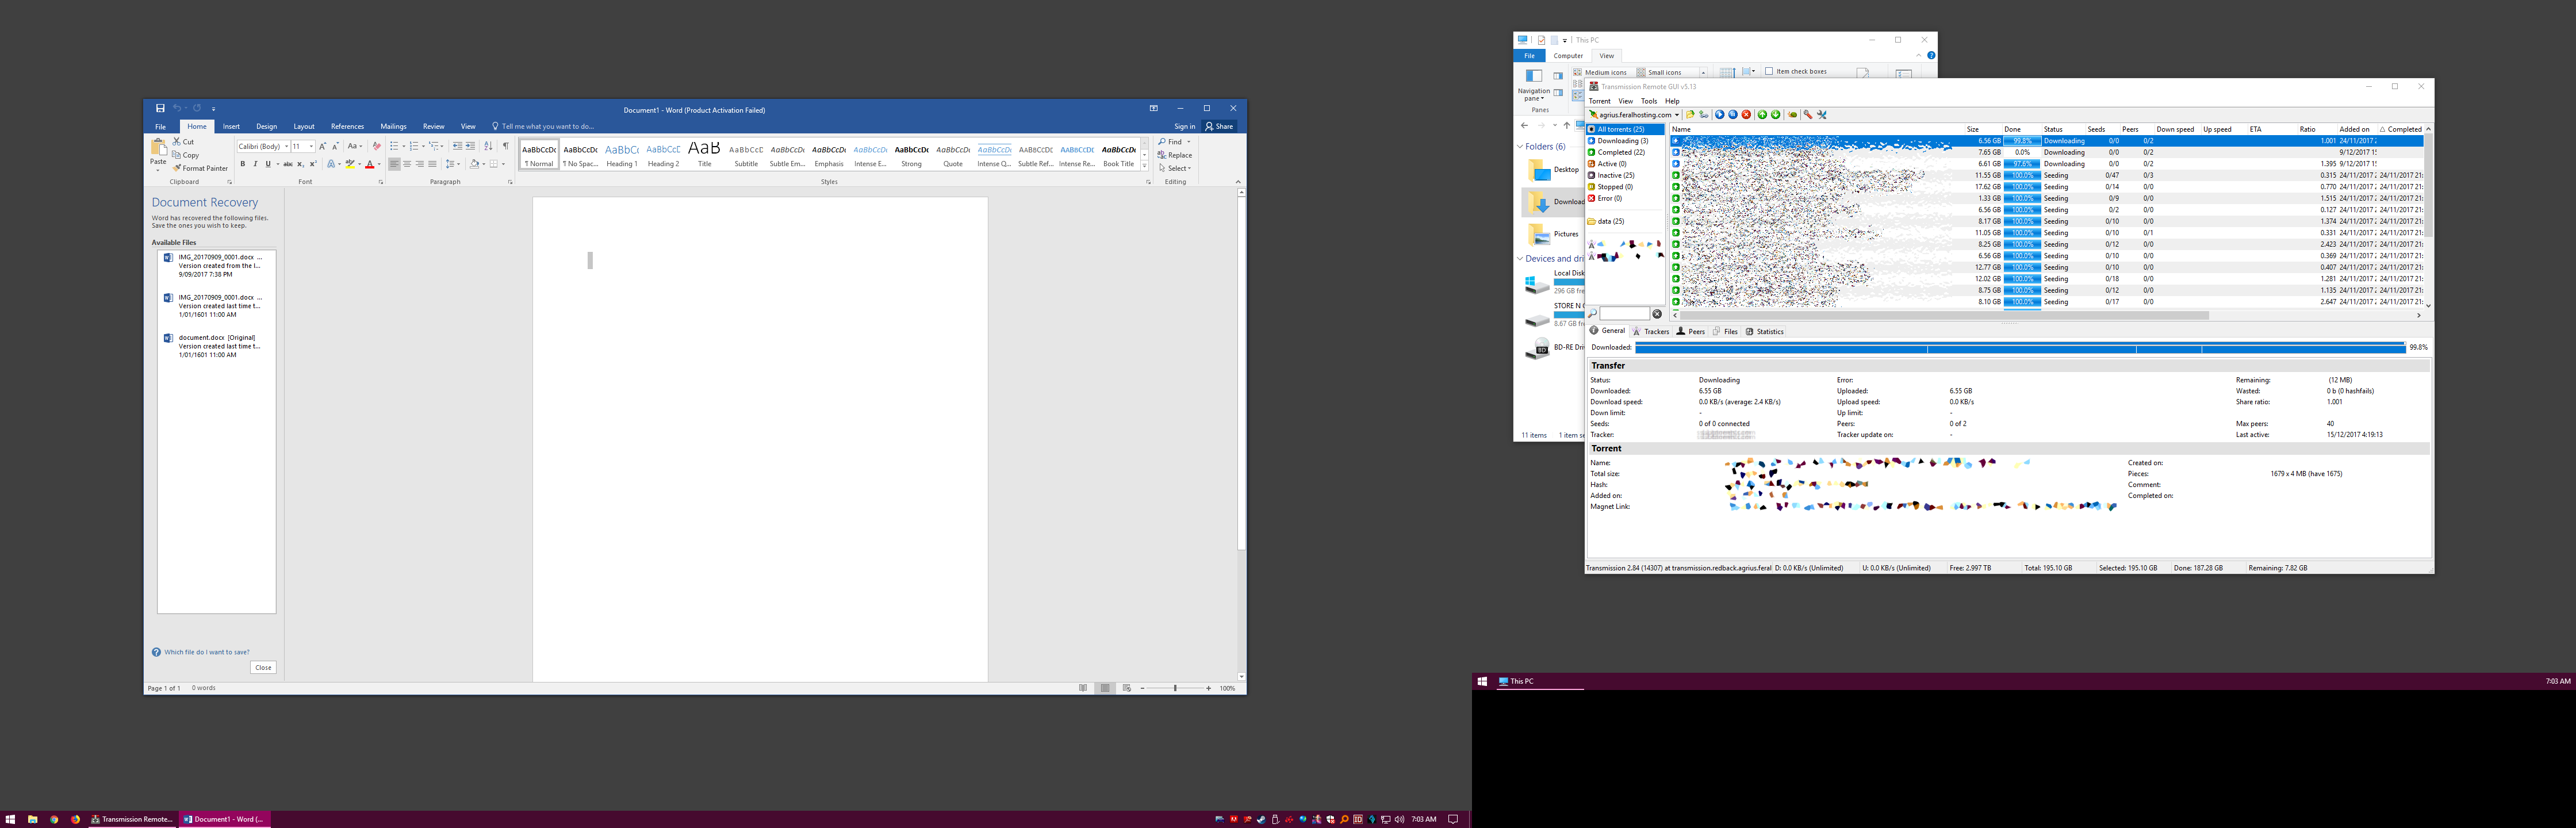Remove the torrent with the red X icon
Viewport: 2576px width, 828px height.
click(1746, 114)
